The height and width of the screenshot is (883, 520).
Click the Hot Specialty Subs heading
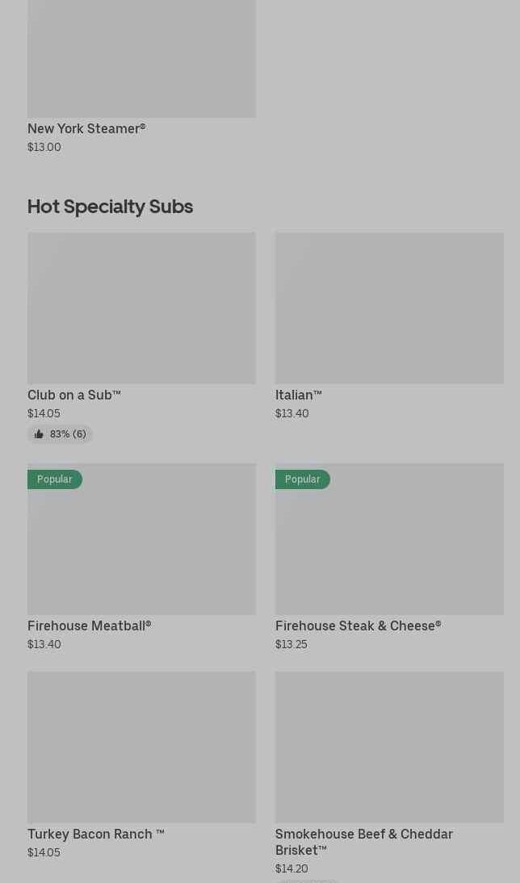click(x=111, y=207)
